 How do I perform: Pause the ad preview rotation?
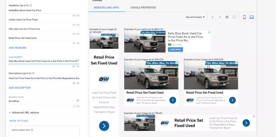[x=227, y=17]
